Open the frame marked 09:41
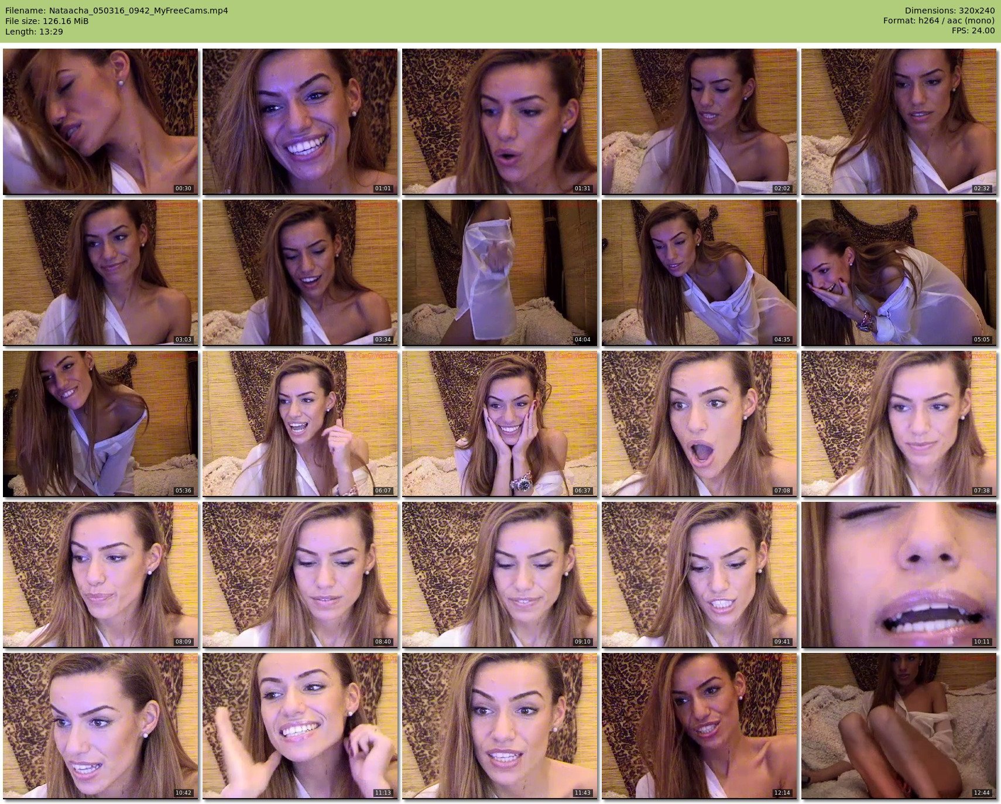The image size is (1001, 804). point(699,574)
